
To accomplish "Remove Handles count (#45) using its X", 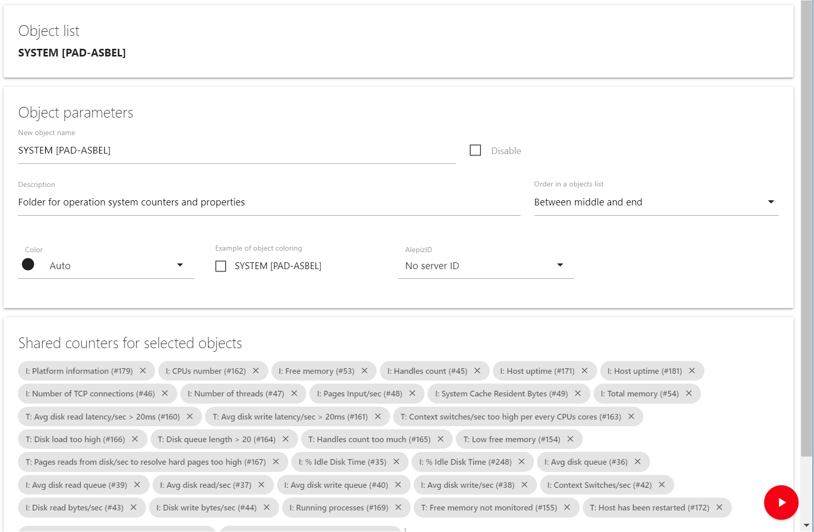I will 477,371.
